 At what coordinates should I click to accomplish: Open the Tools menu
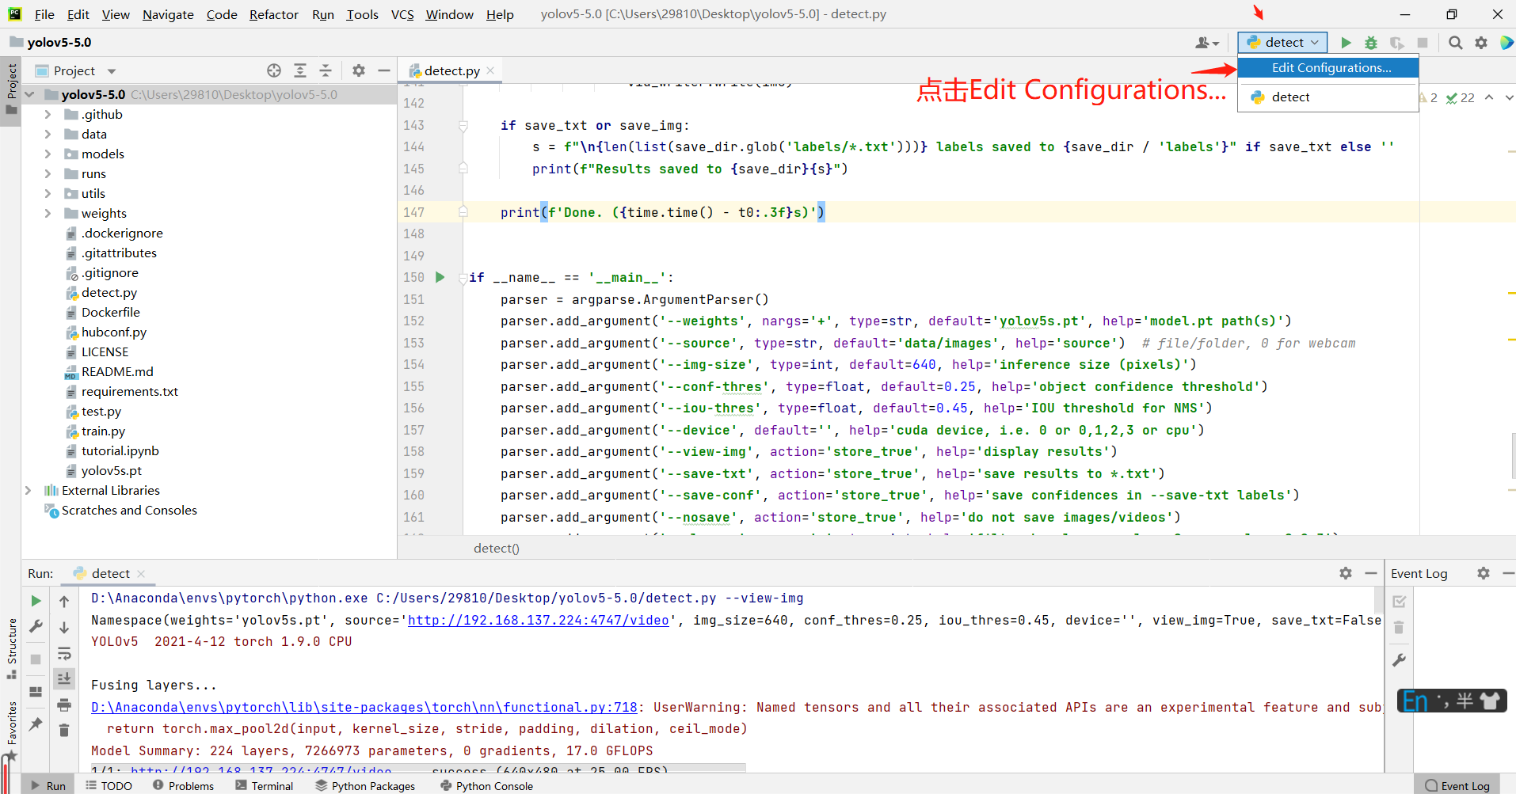(x=362, y=14)
